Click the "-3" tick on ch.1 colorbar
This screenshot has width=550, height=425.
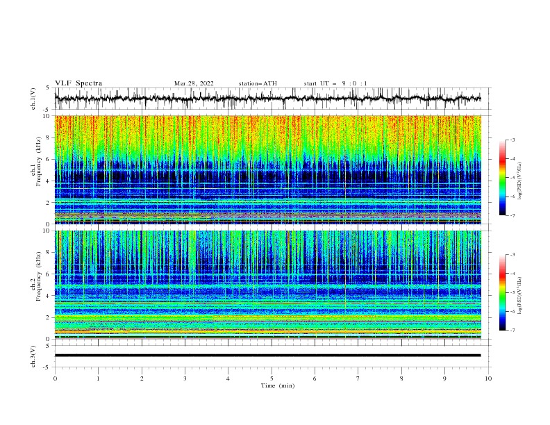point(512,140)
